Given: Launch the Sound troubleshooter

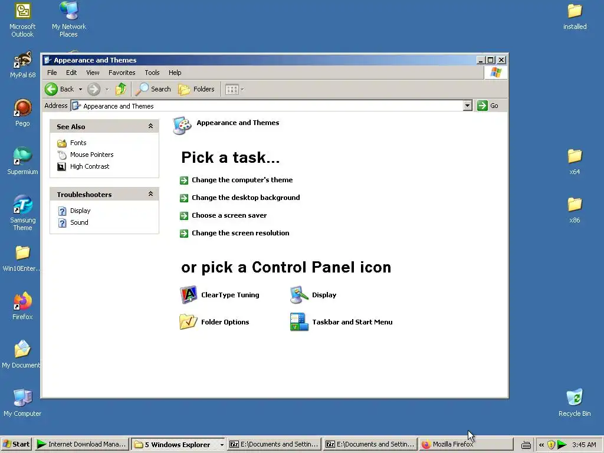Looking at the screenshot, I should [79, 222].
